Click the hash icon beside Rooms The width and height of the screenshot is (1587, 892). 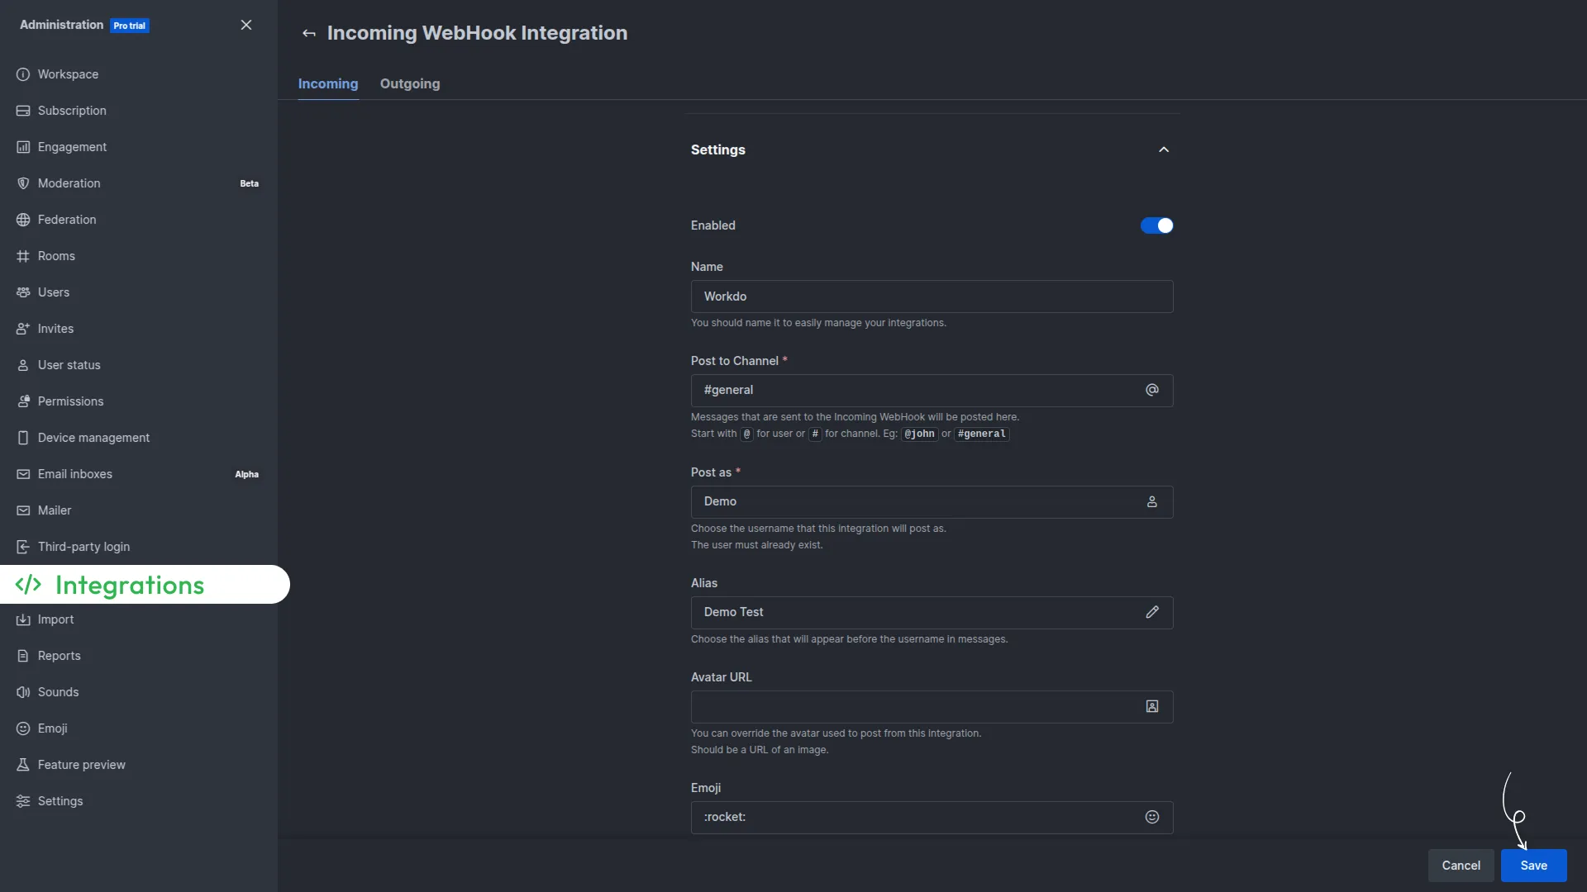(x=23, y=256)
